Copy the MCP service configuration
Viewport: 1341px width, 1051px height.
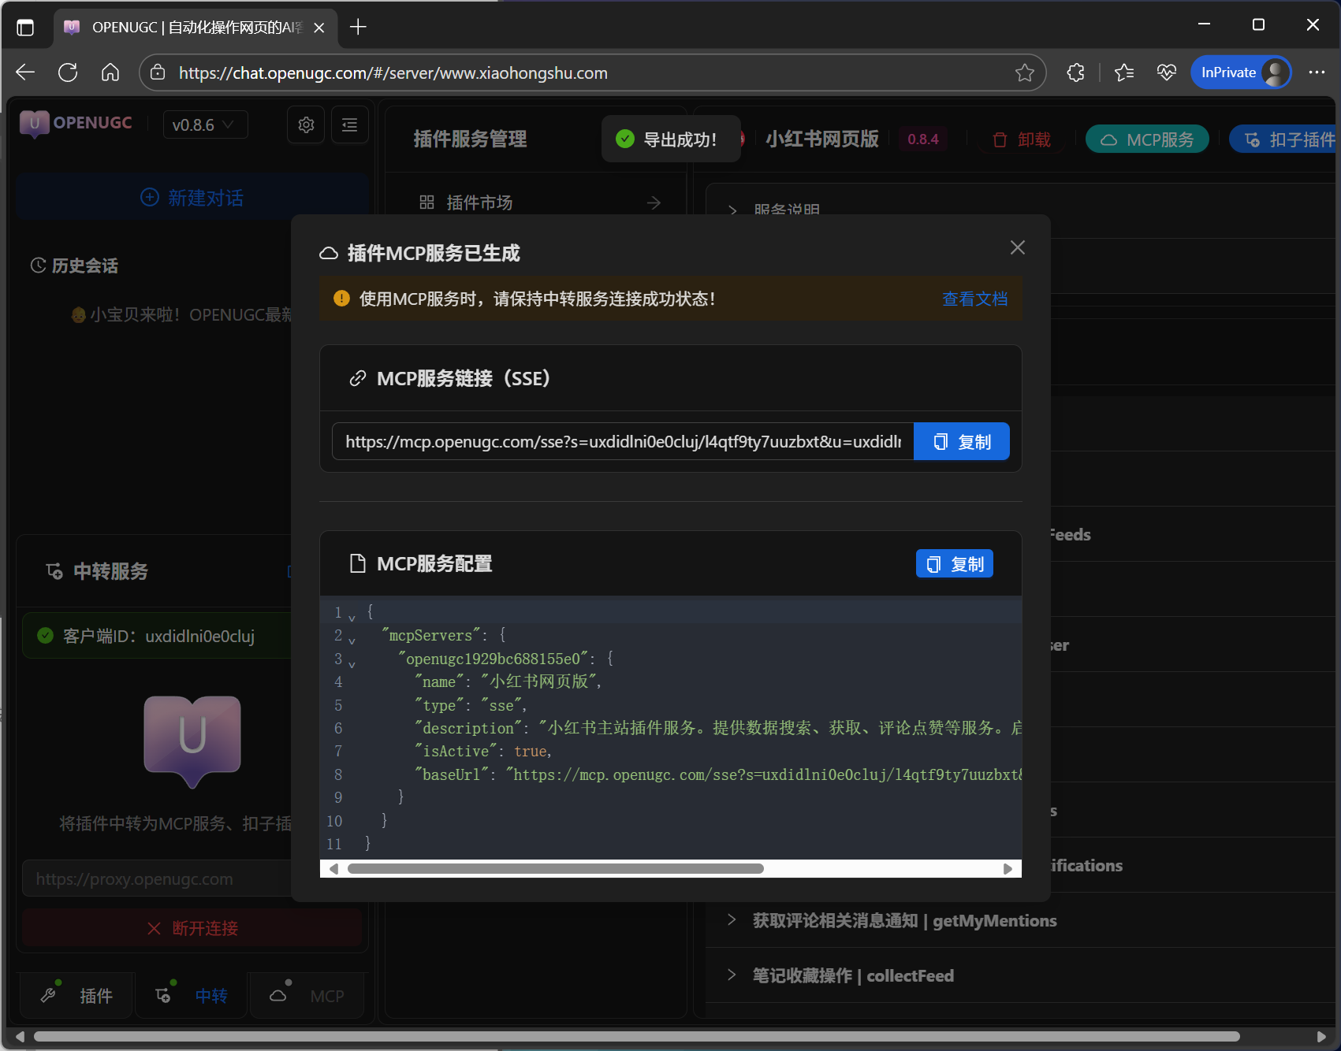tap(954, 563)
